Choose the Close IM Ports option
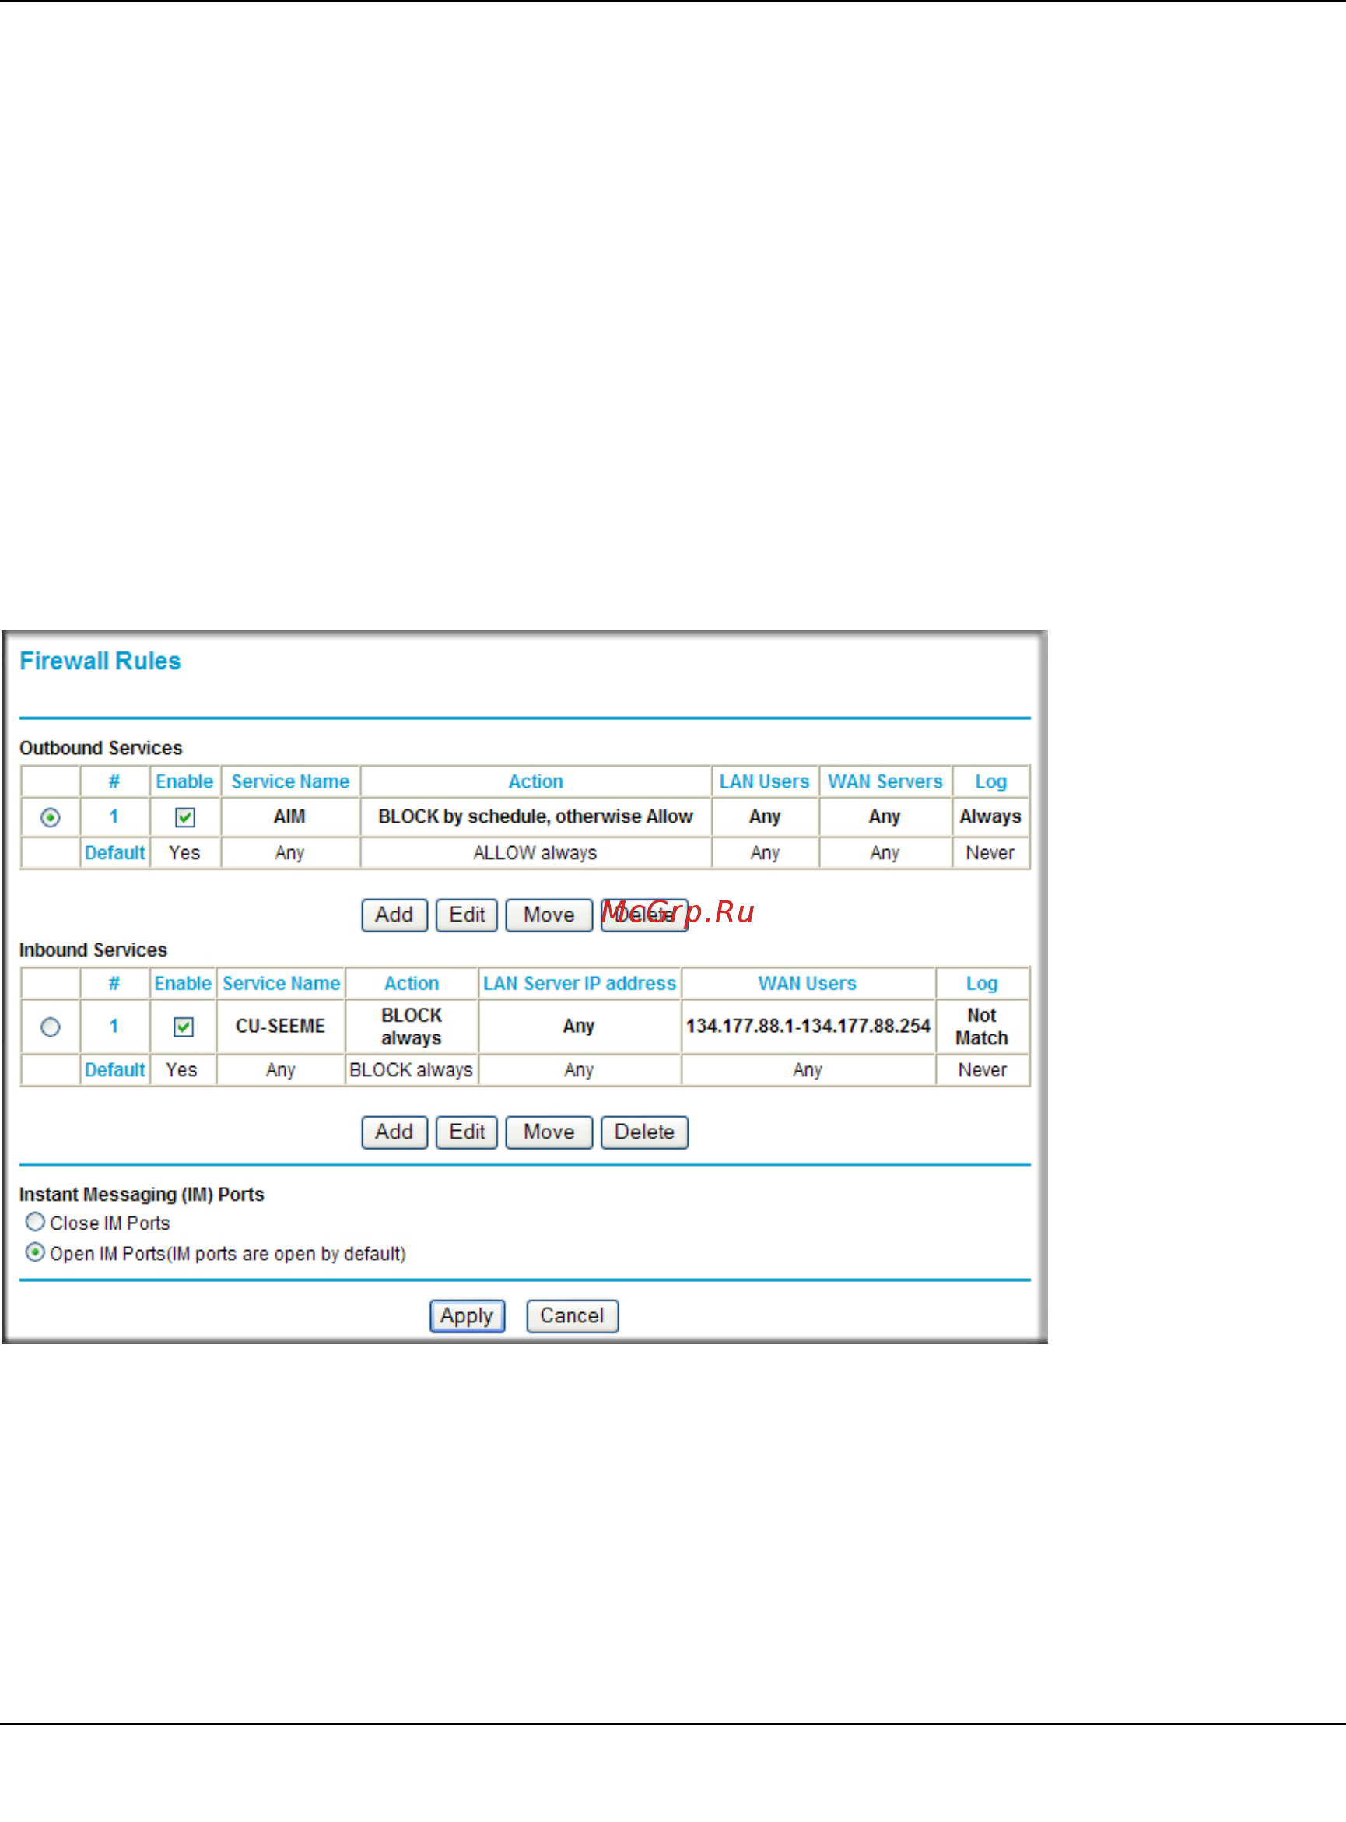This screenshot has height=1822, width=1346. point(35,1221)
